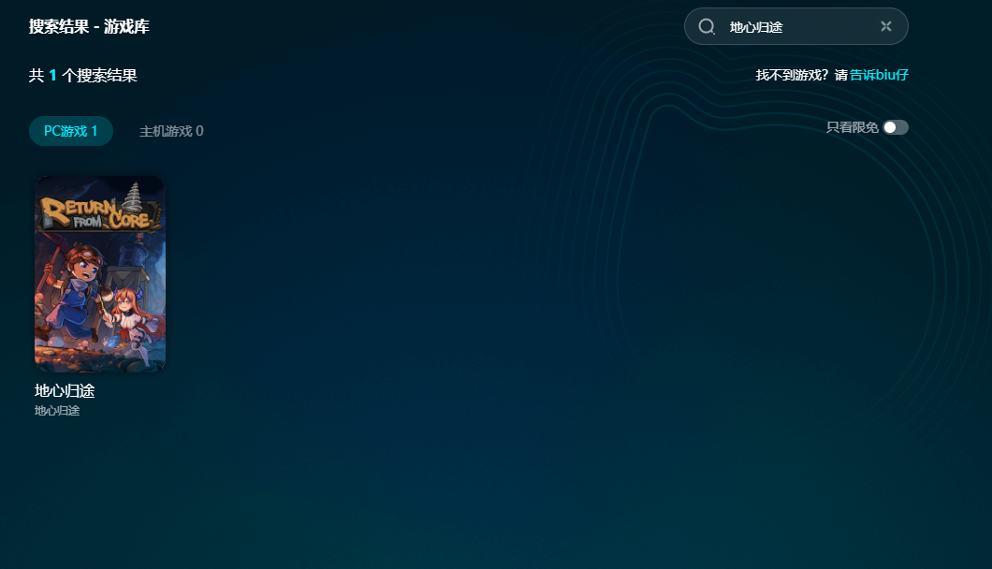
Task: Click the 找不到游戏? 请 prompt text
Action: click(x=802, y=75)
